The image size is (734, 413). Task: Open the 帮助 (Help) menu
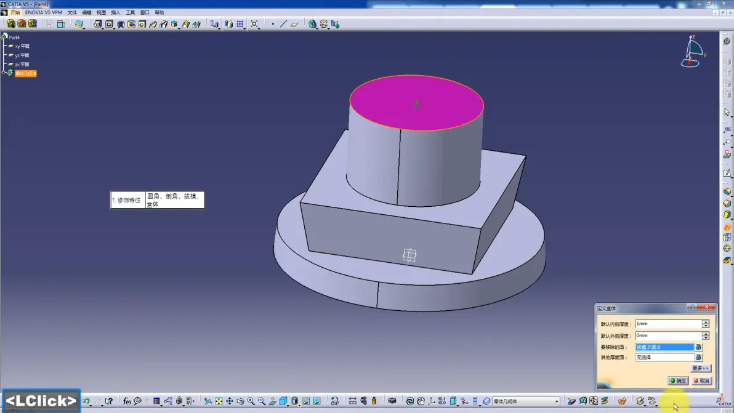point(159,13)
